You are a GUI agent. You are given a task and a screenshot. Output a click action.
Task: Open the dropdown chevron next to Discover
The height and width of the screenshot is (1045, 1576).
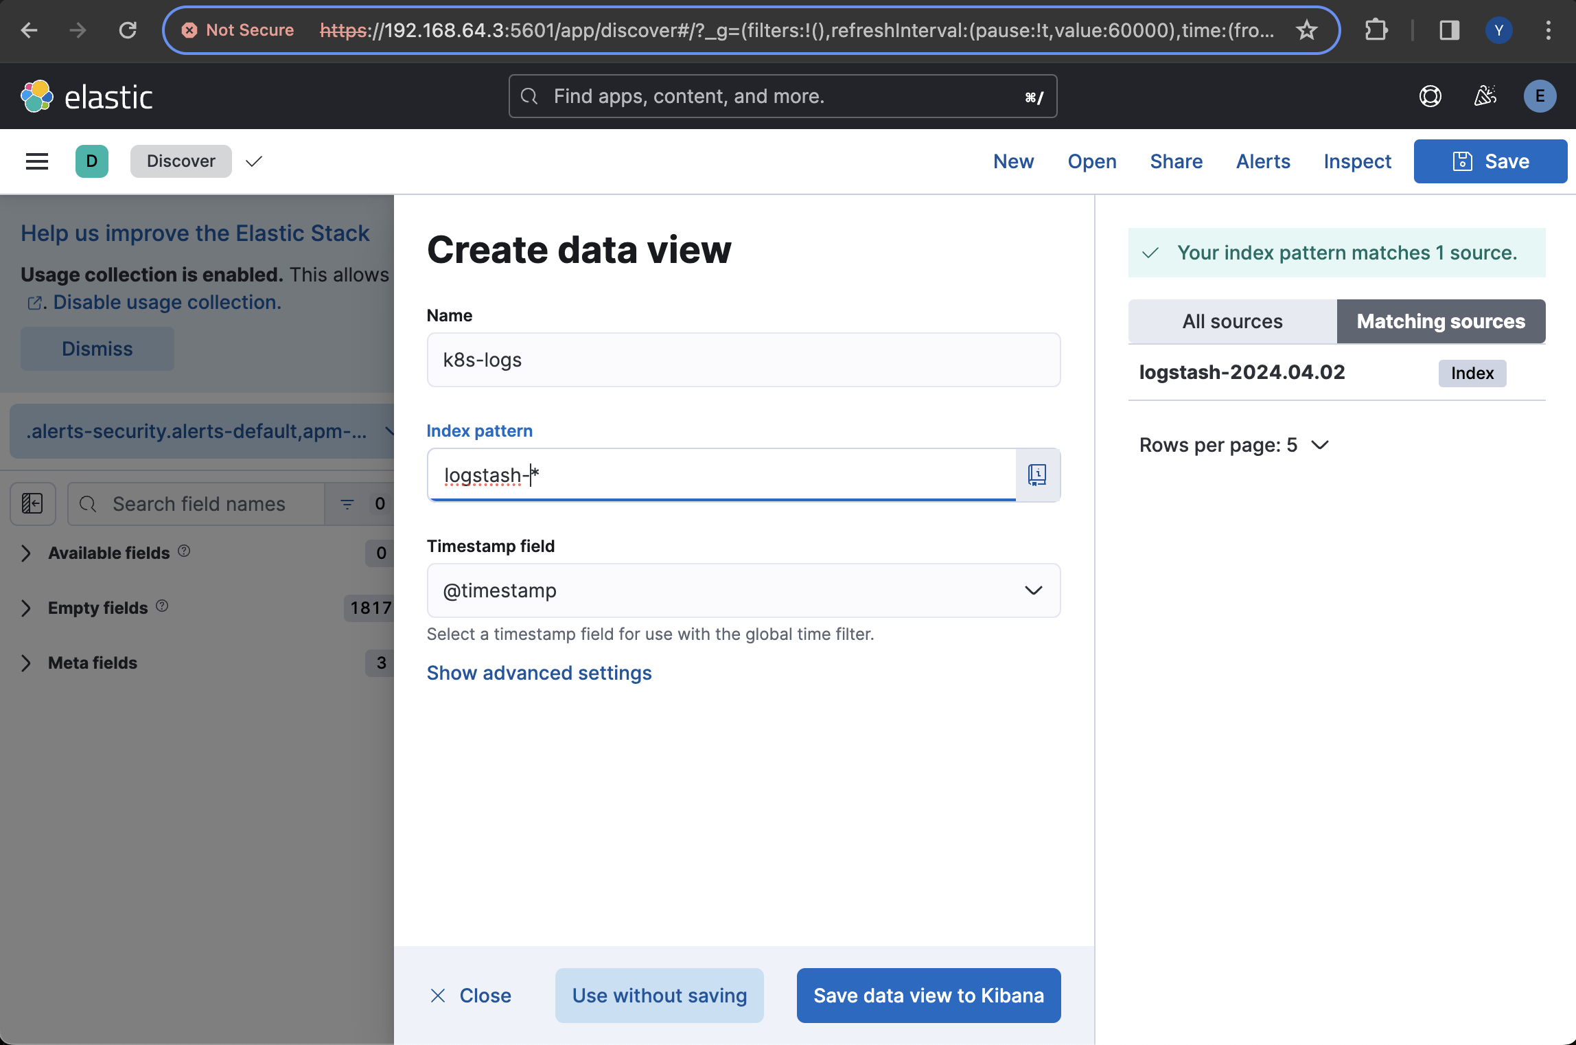click(x=254, y=161)
